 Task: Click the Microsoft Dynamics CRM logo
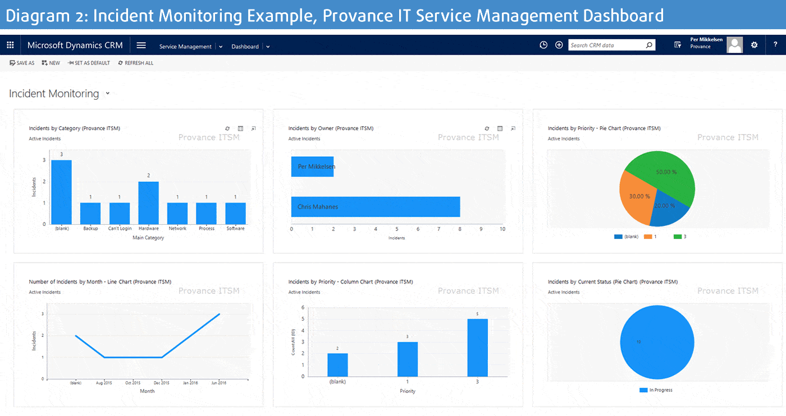tap(75, 45)
